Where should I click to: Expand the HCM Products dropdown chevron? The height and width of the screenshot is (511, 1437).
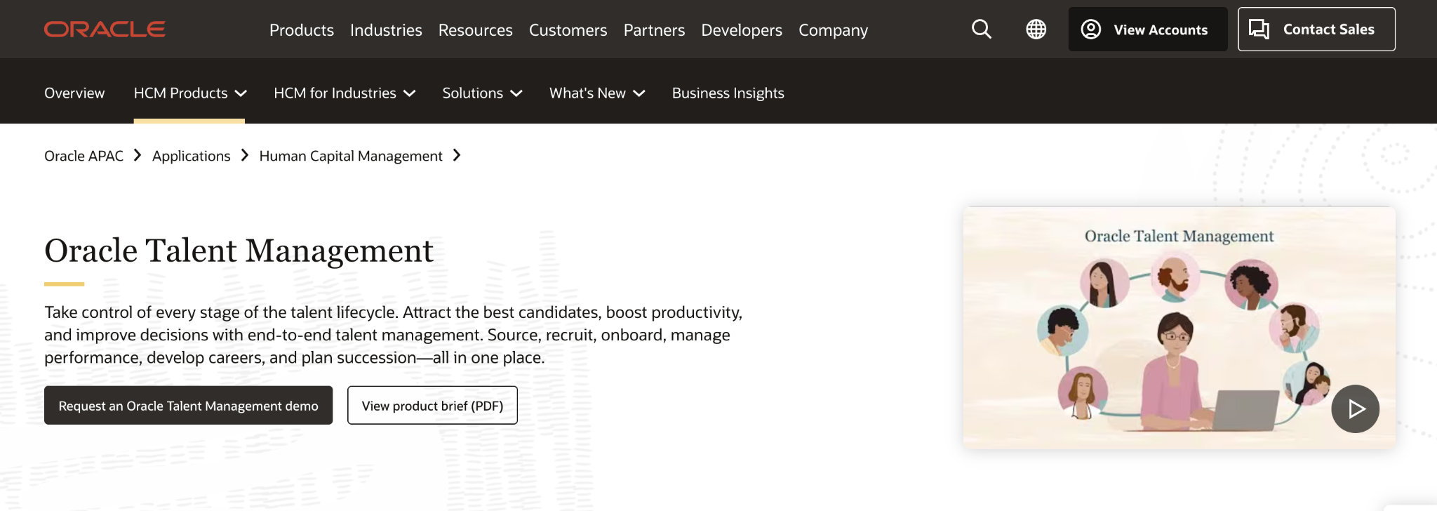(241, 93)
